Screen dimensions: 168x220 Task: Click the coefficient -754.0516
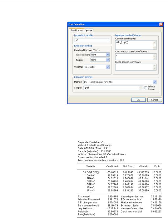point(112,172)
